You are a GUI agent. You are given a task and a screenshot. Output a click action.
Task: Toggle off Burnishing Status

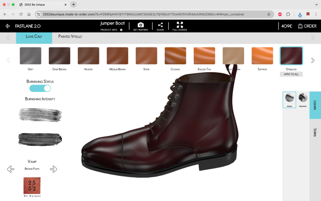(40, 88)
